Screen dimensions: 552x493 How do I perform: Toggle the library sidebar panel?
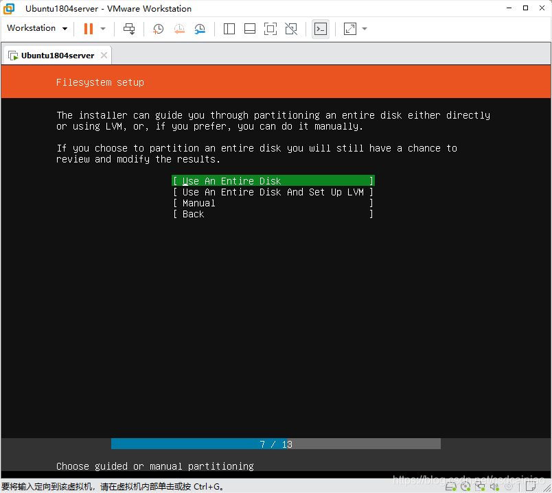pyautogui.click(x=229, y=29)
